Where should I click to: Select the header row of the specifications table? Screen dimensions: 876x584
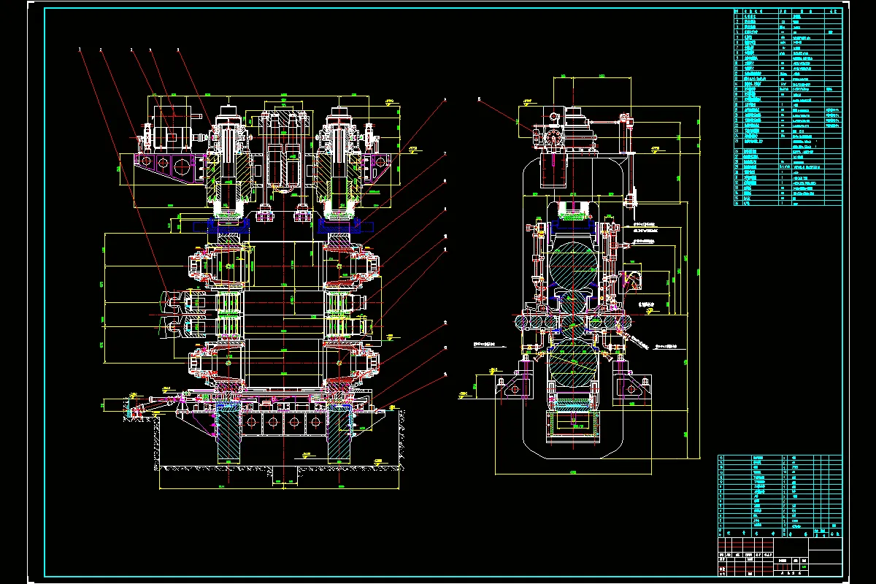[787, 12]
